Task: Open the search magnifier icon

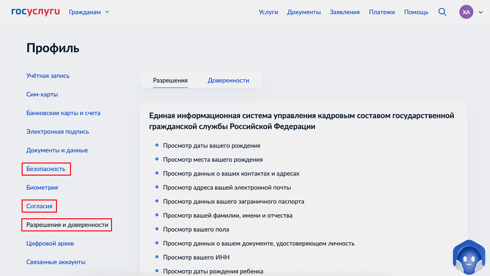Action: (442, 12)
